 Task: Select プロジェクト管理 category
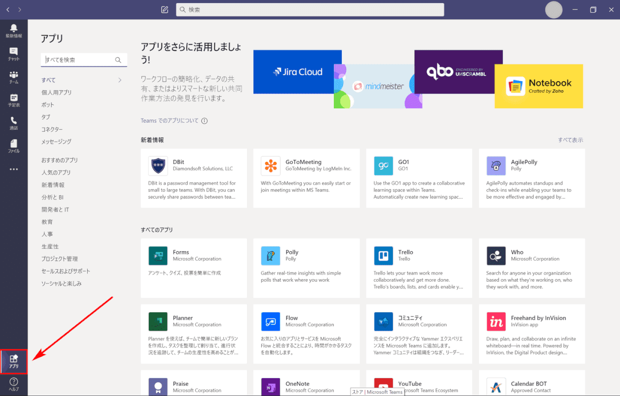[60, 259]
